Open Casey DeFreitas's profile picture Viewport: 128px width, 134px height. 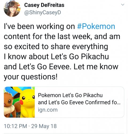pyautogui.click(x=12, y=8)
